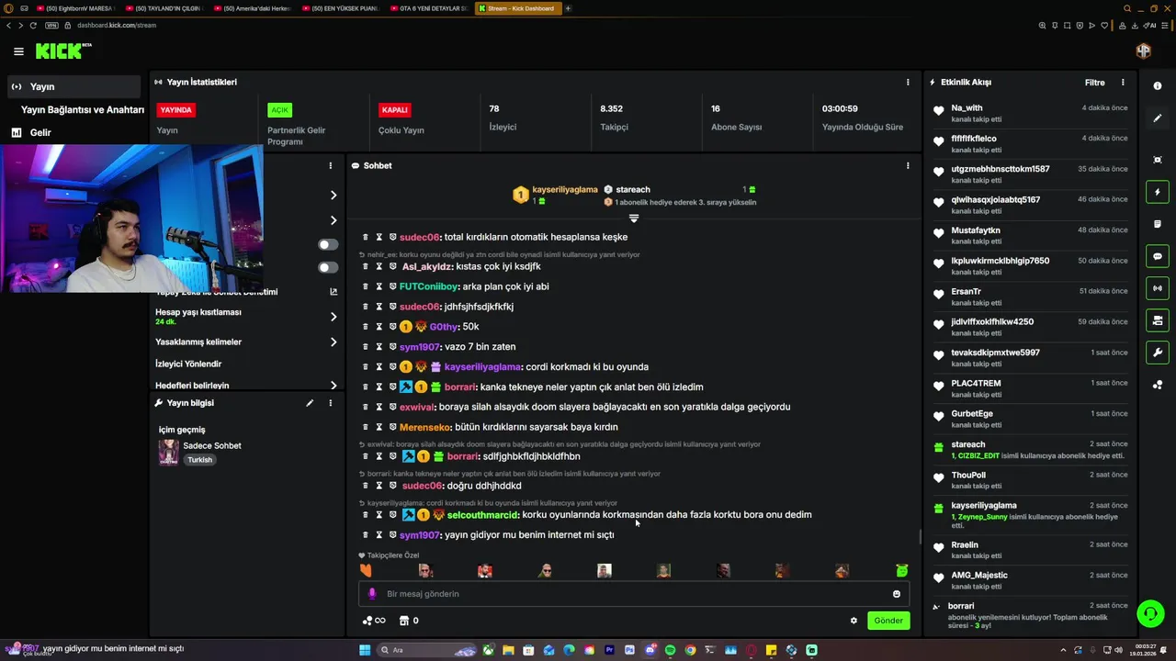
Task: Open the chat settings gear icon
Action: tap(854, 621)
